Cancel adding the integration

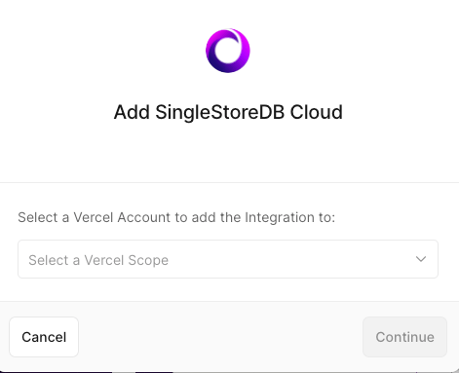pos(44,337)
